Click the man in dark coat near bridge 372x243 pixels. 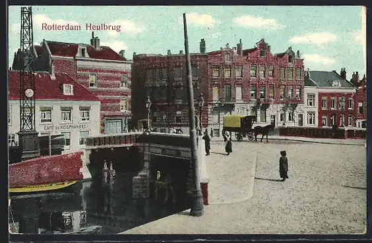tap(207, 144)
